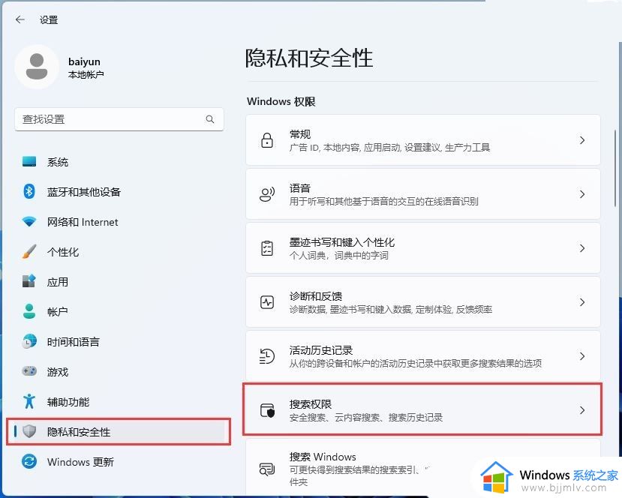Click the Wi-Fi network icon
The width and height of the screenshot is (622, 498).
pos(29,222)
